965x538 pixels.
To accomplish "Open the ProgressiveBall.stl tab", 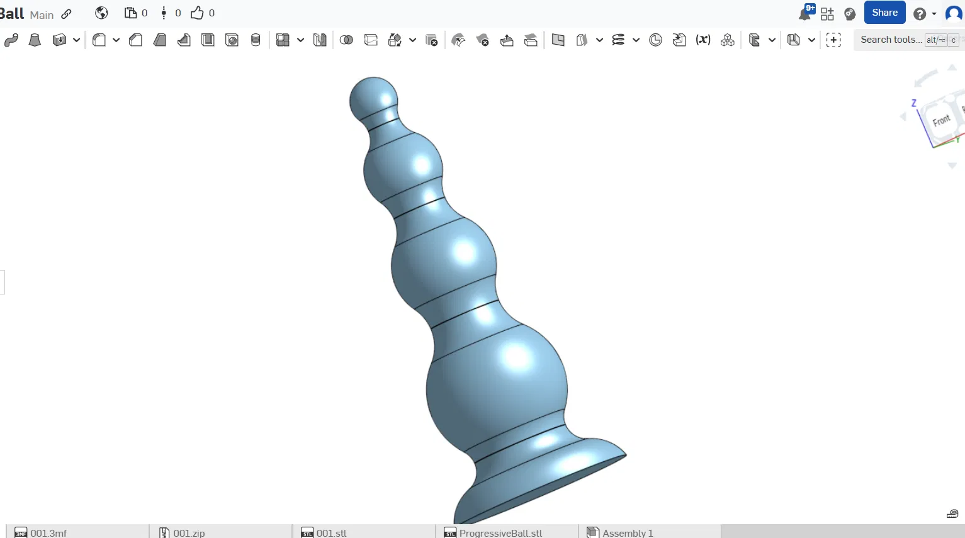I will click(x=507, y=532).
